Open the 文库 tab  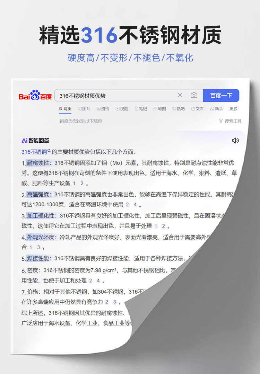point(197,109)
